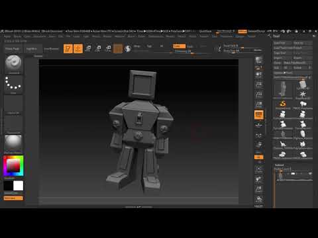Click the Frame mesh icon
Viewport: 318px width, 238px height.
[259, 170]
